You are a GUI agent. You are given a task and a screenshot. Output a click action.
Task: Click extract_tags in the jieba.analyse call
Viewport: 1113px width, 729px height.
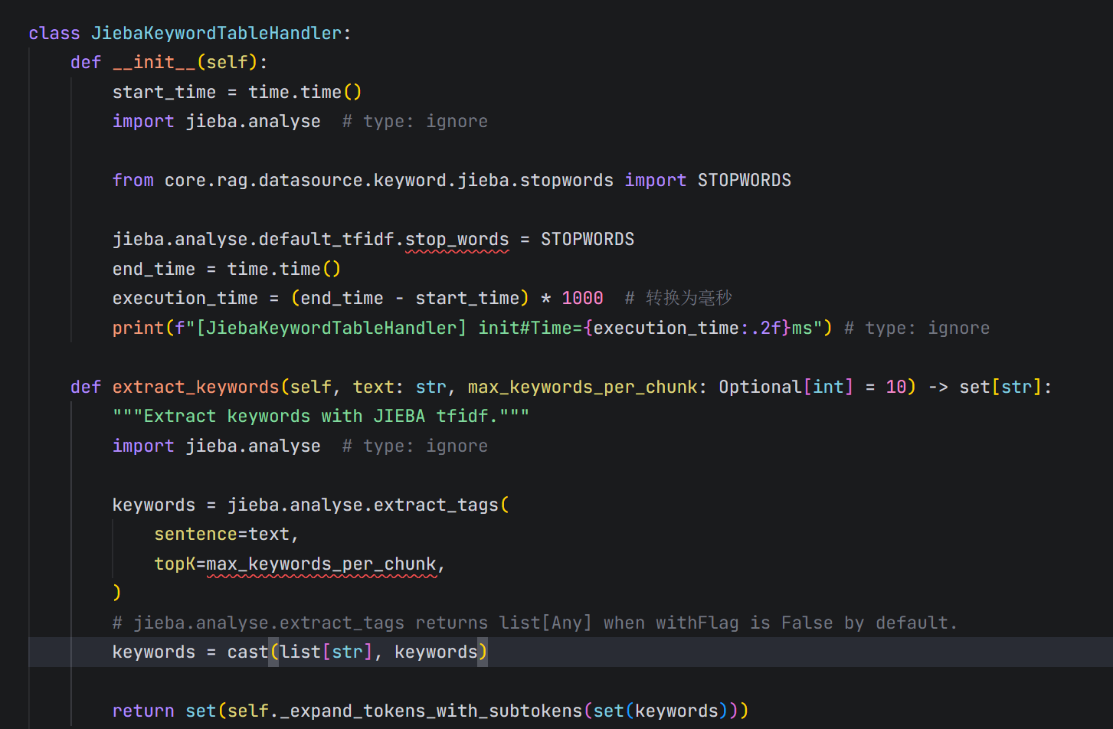point(436,505)
